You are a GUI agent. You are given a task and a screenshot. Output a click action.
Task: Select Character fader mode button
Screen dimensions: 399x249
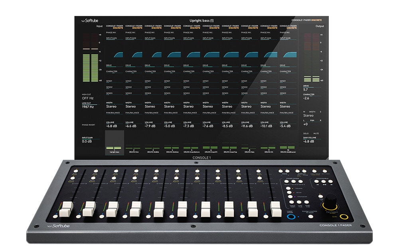(290, 197)
